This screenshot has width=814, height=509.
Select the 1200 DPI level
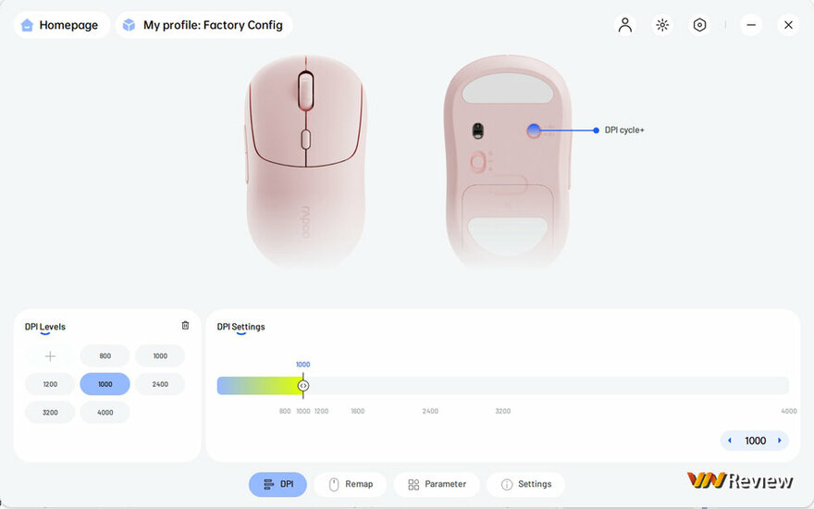(50, 384)
